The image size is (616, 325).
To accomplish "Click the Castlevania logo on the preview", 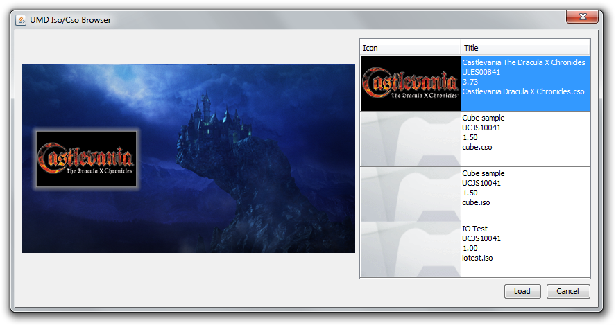I will point(87,159).
